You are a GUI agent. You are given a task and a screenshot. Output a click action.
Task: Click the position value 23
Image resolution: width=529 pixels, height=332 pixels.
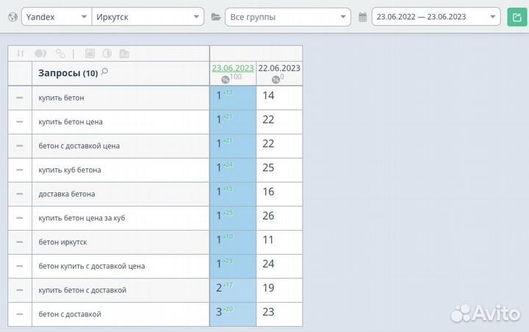point(269,311)
